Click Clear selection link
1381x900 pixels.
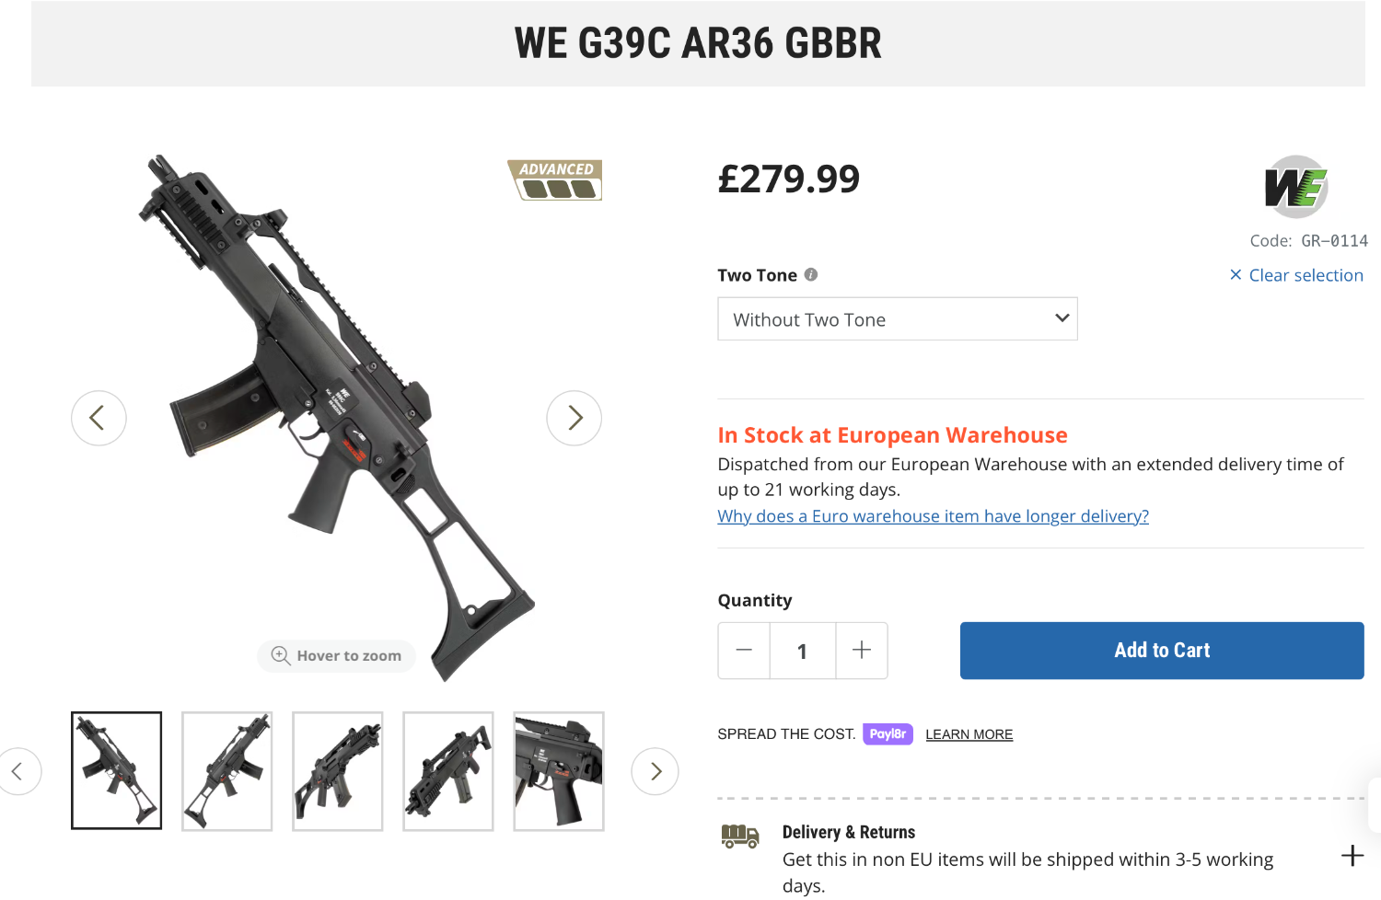(x=1296, y=275)
